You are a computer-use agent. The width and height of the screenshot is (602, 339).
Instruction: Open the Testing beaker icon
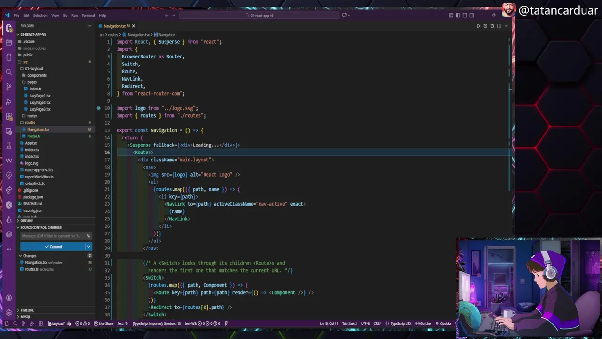[x=8, y=146]
